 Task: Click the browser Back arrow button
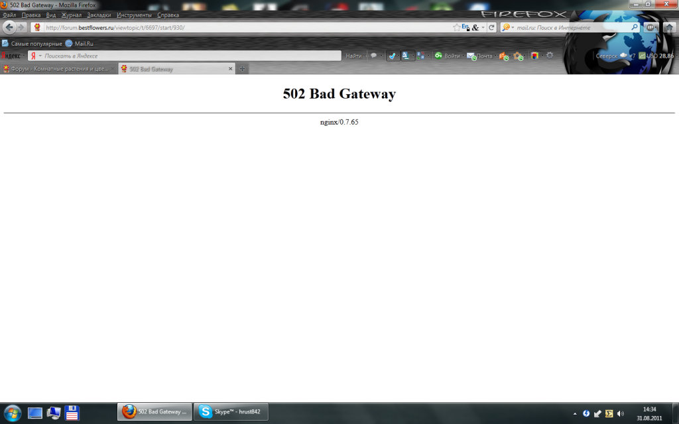pyautogui.click(x=9, y=27)
